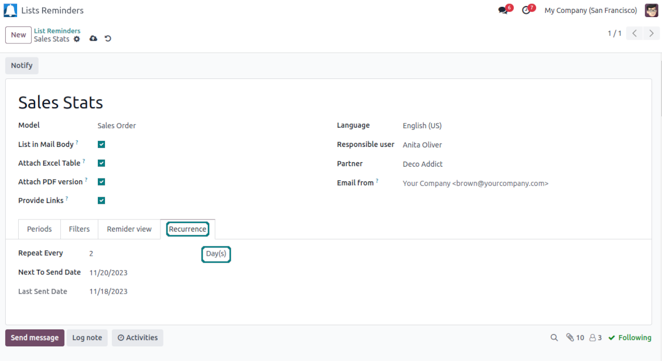This screenshot has height=361, width=662.
Task: Open the Language English (US) dropdown
Action: tap(422, 126)
